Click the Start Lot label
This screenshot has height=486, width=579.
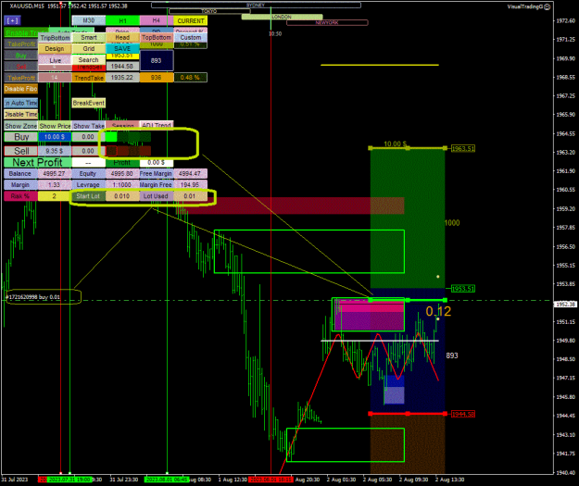[x=89, y=196]
